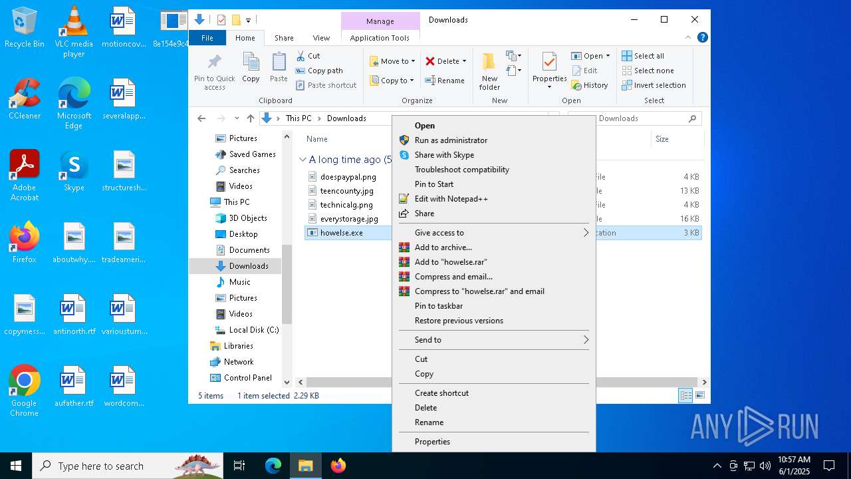The image size is (851, 479).
Task: Click the Up directory arrow
Action: point(250,118)
